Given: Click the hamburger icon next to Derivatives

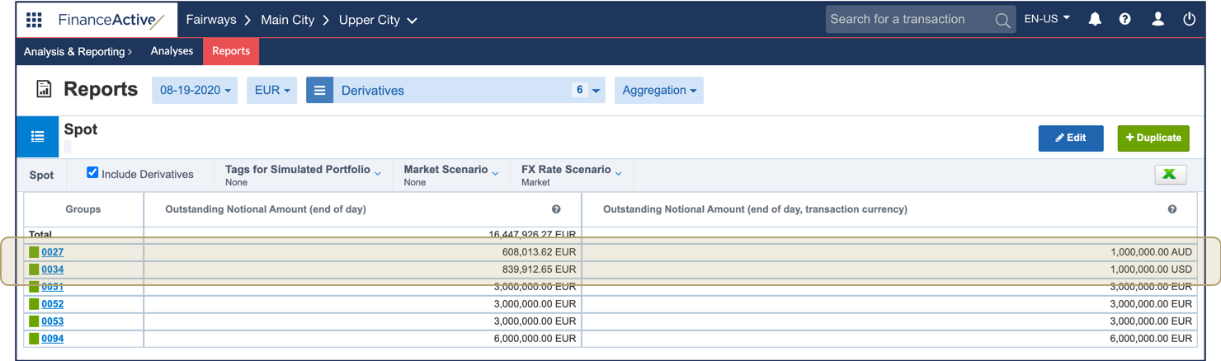Looking at the screenshot, I should coord(320,91).
